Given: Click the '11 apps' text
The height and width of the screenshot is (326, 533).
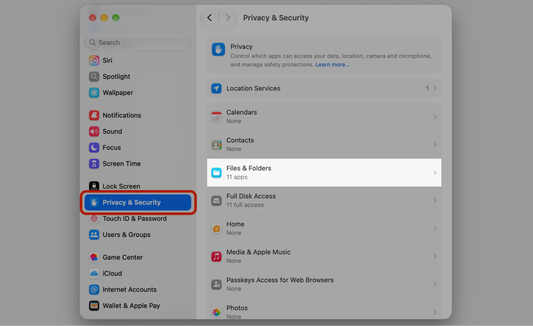Looking at the screenshot, I should point(237,177).
